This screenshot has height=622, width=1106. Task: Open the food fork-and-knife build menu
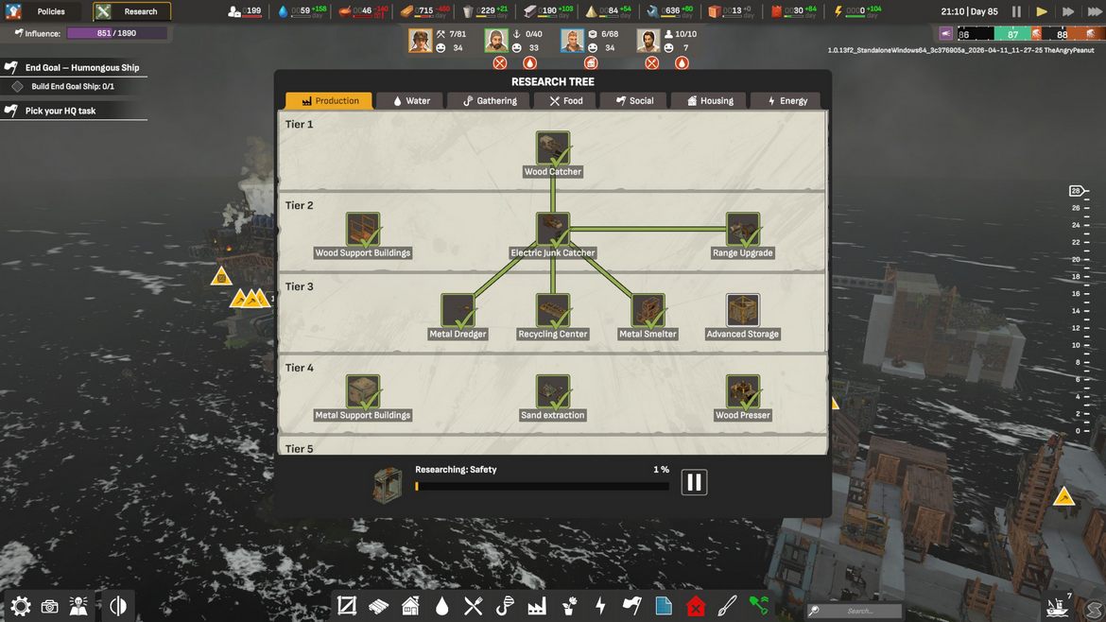pos(474,606)
